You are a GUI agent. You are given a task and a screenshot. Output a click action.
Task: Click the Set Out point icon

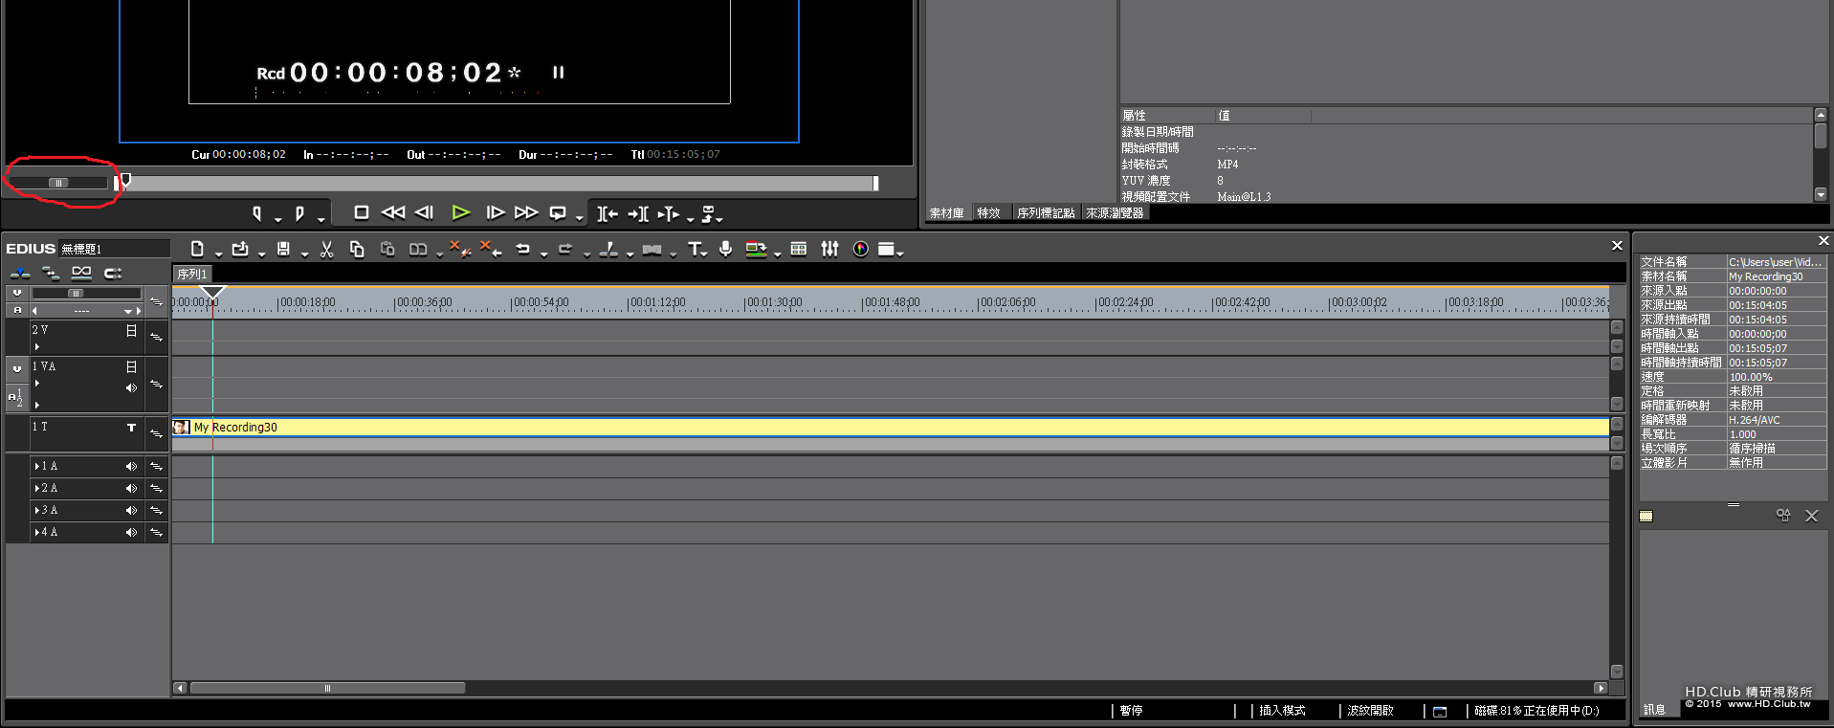[299, 213]
